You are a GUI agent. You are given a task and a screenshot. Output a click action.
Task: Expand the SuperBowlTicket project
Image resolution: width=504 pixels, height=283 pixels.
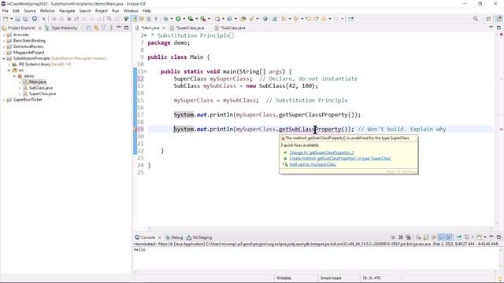[x=4, y=100]
